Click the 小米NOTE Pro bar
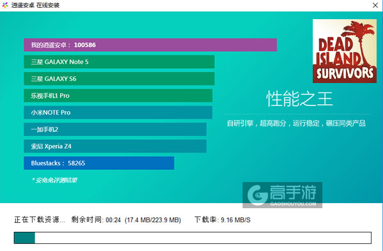383x251 pixels. [118, 112]
